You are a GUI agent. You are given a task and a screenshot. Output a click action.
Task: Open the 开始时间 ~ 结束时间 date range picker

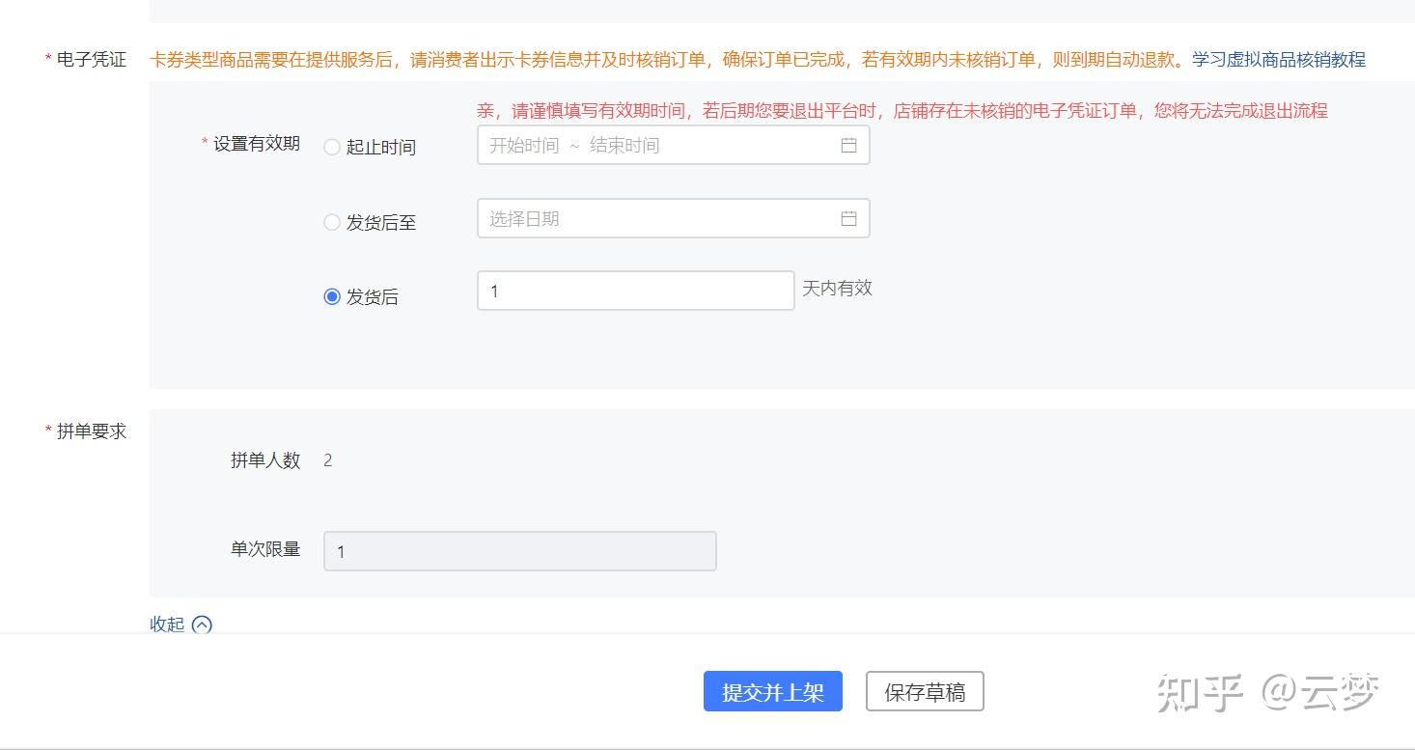[x=674, y=145]
